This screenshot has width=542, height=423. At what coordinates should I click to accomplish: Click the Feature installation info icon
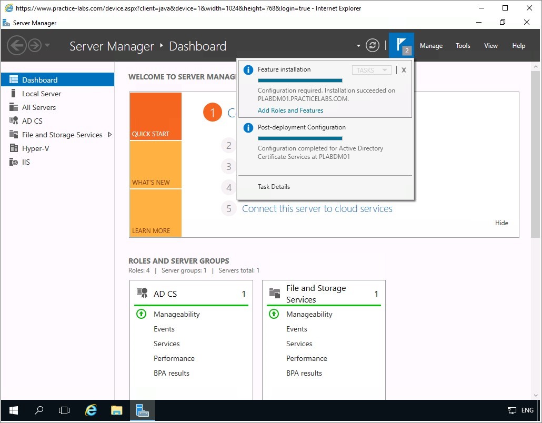pyautogui.click(x=248, y=70)
